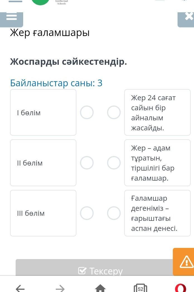Viewport: 194px width, 292px height.
Task: Select circle beside 'Ғаламшар дегеніміз' answer
Action: 114,213
